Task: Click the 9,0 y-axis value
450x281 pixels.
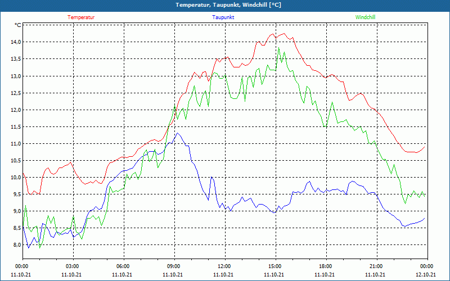Action: (17, 211)
